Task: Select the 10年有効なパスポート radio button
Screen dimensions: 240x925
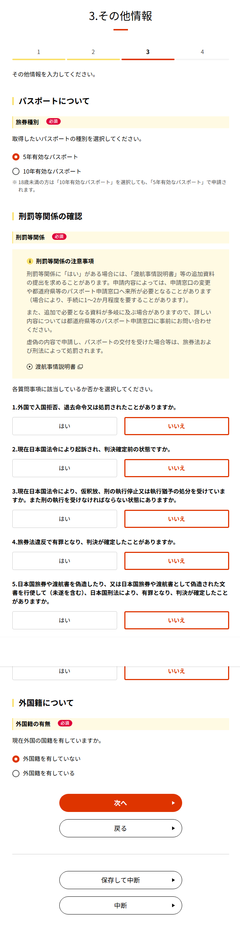Action: (x=16, y=171)
